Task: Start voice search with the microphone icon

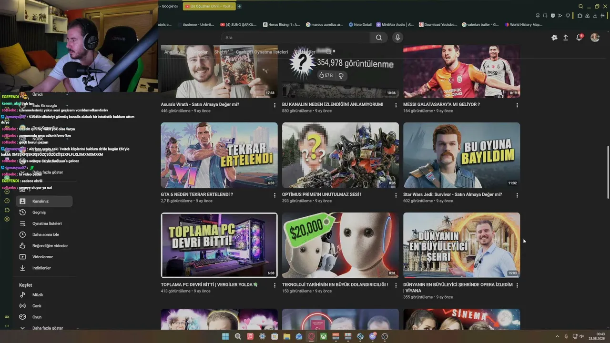Action: tap(397, 38)
